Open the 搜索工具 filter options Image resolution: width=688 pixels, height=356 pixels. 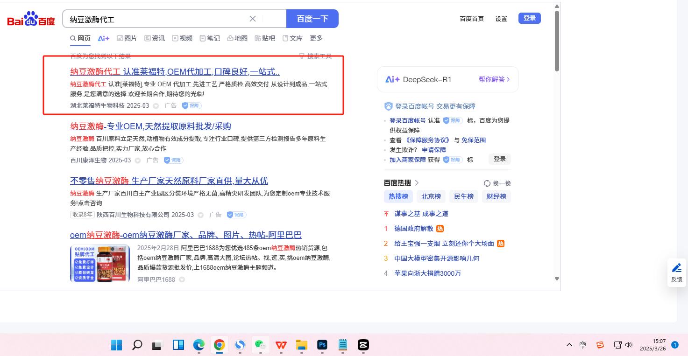tap(315, 56)
